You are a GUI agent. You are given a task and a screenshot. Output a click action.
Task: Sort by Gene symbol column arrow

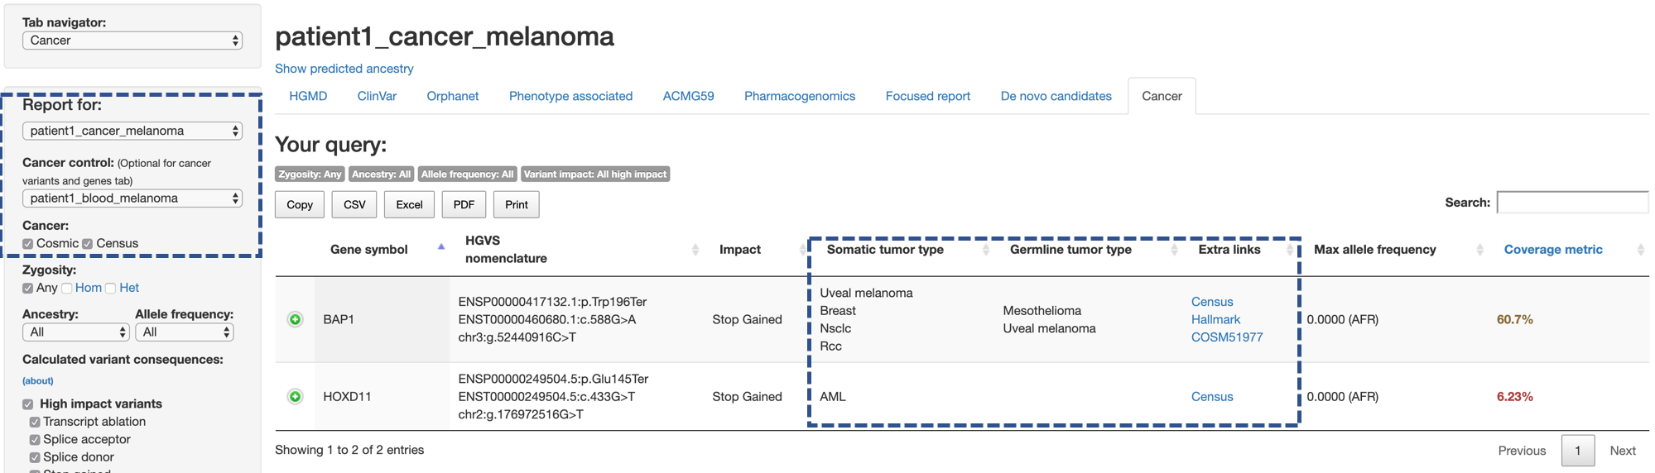click(x=441, y=246)
